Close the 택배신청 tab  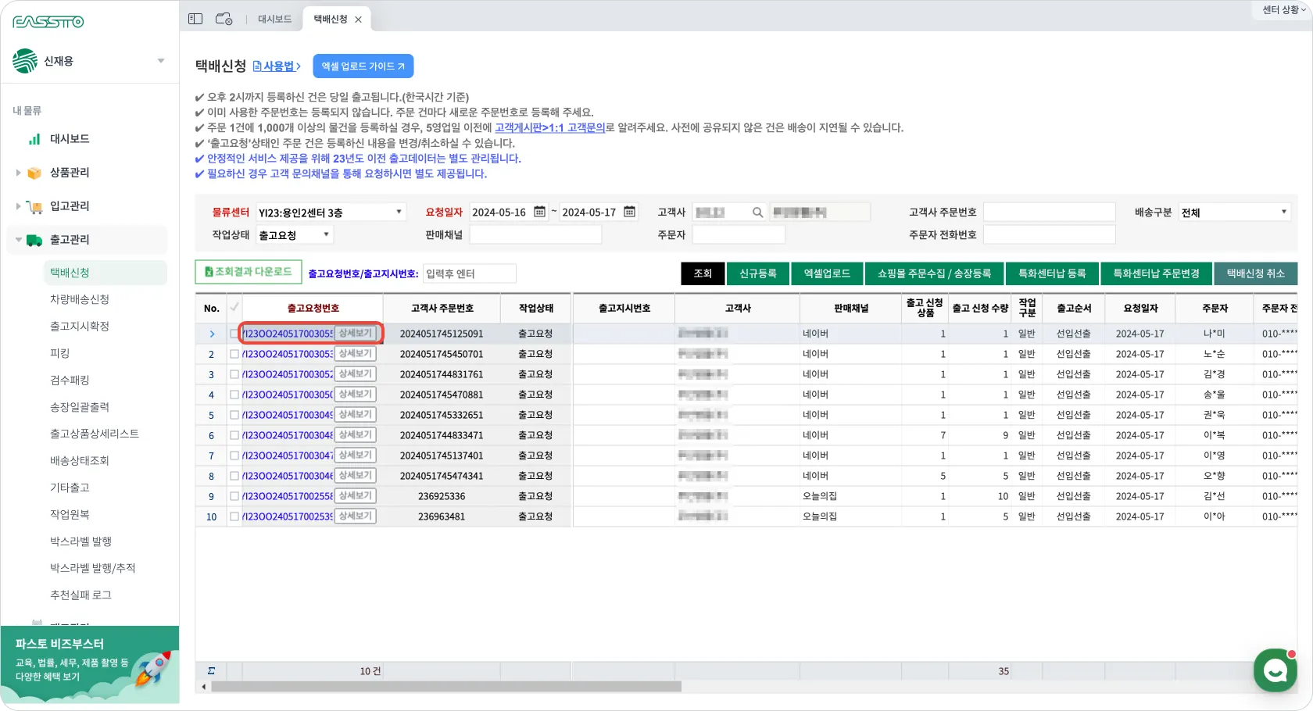pyautogui.click(x=358, y=20)
